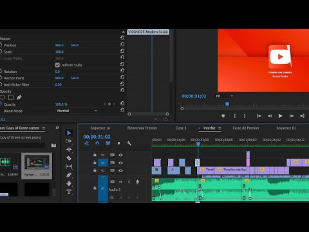Go to previous Opacity keyframe
Screen dimensions: 309x232
pos(104,104)
